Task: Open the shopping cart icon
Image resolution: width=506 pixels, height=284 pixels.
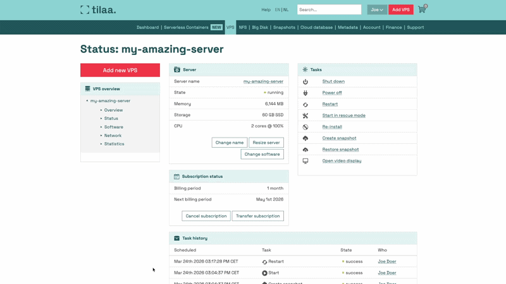Action: click(423, 9)
